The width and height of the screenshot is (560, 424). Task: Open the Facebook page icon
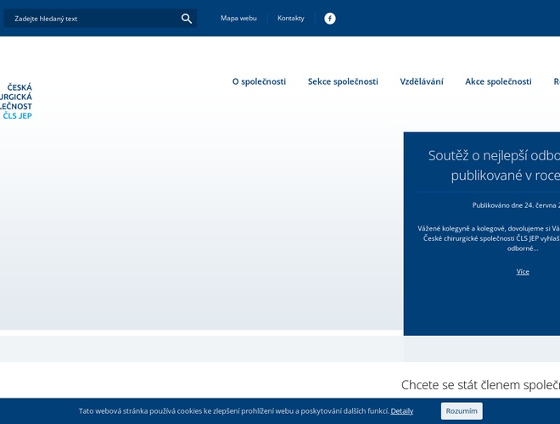coord(330,19)
